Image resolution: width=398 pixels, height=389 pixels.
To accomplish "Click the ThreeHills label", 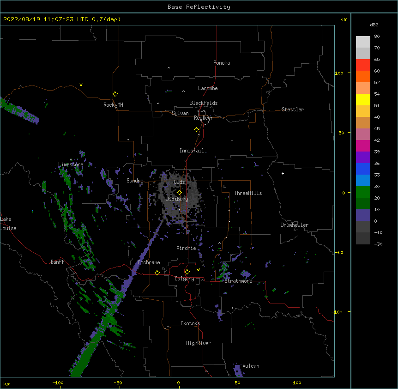I will (x=248, y=193).
